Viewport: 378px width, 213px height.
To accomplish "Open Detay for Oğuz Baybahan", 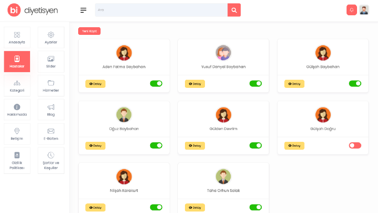I will pos(95,146).
